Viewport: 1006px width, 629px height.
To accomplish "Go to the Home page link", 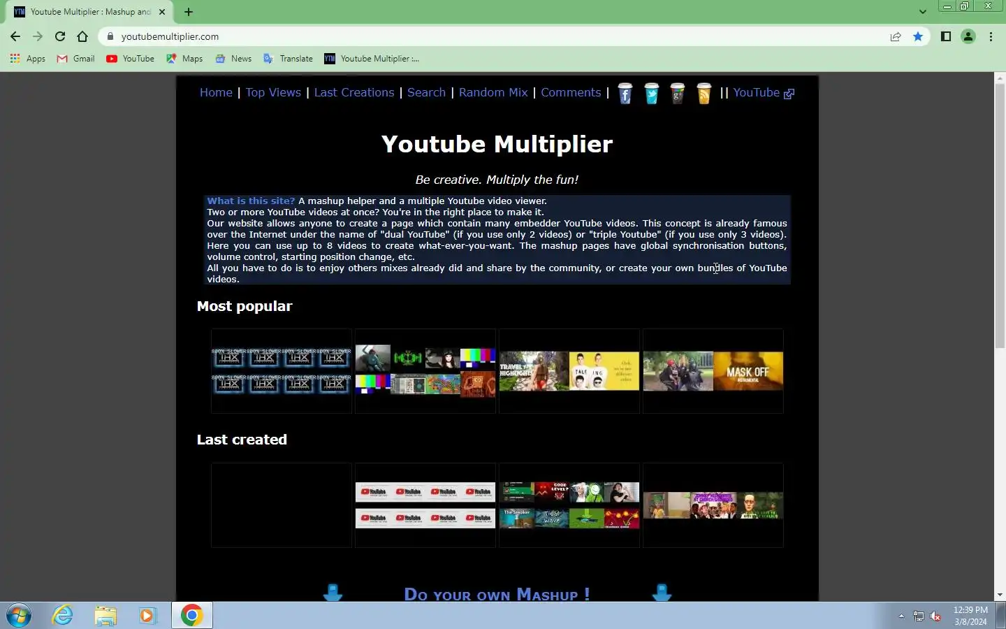I will click(216, 93).
